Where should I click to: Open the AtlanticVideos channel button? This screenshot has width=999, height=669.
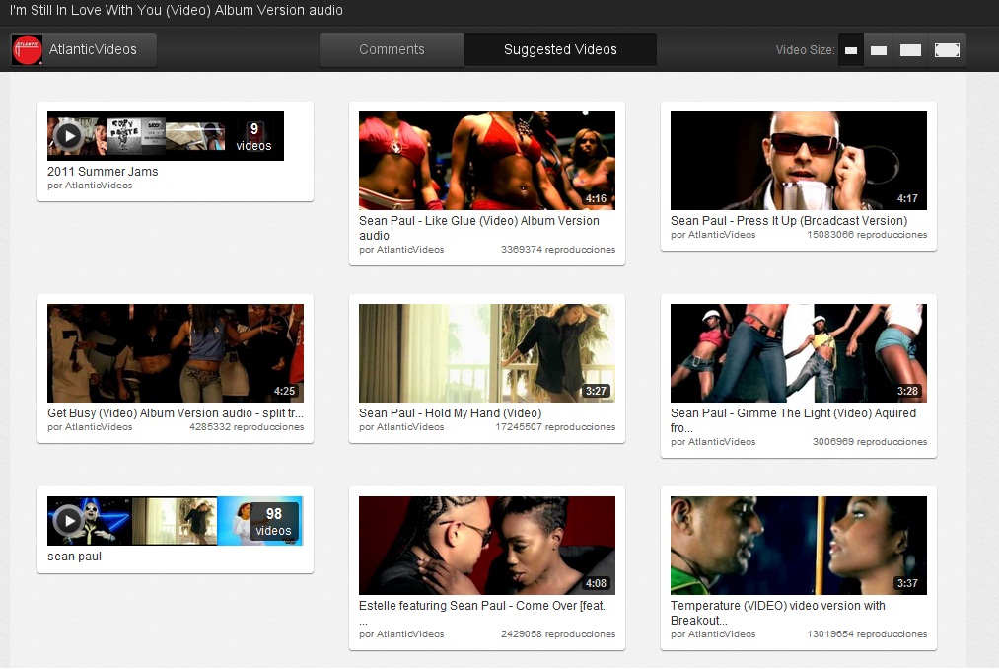point(84,49)
